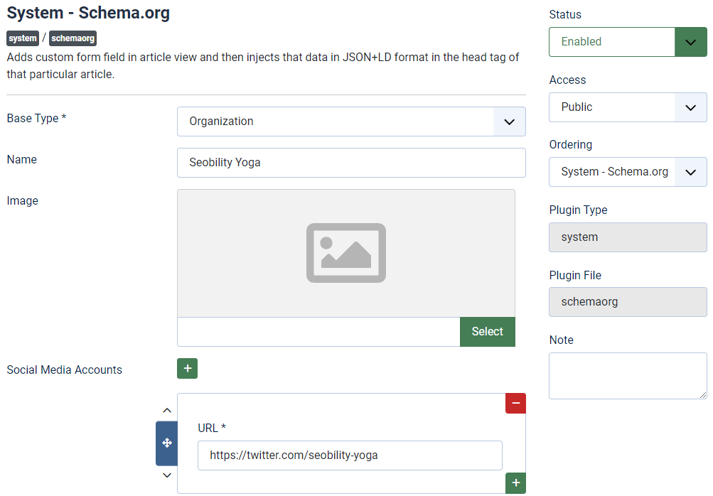Click inside the Note text area
This screenshot has width=713, height=496.
coord(627,375)
